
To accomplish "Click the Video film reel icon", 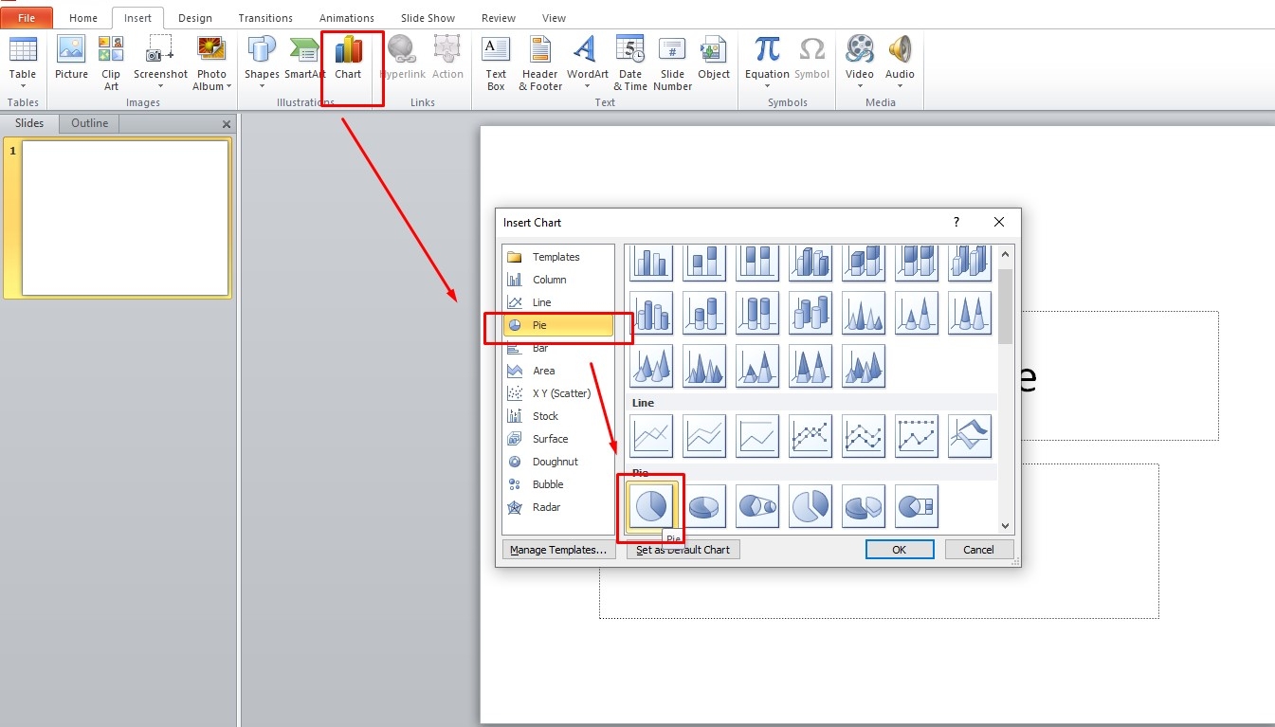I will pyautogui.click(x=860, y=49).
